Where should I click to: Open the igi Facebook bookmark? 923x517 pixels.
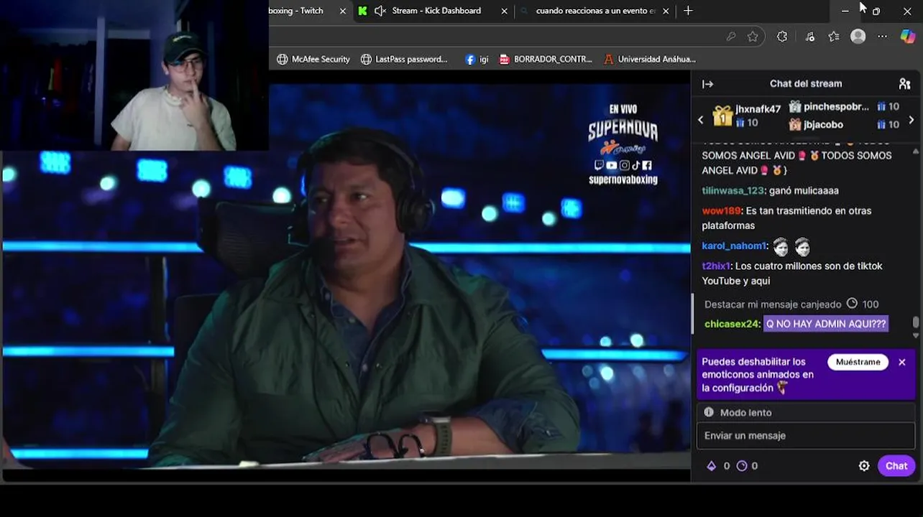coord(477,59)
